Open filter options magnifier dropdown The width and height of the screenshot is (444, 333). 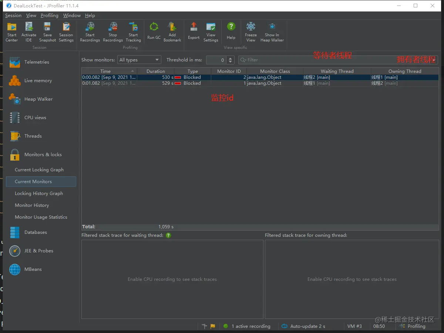[243, 60]
